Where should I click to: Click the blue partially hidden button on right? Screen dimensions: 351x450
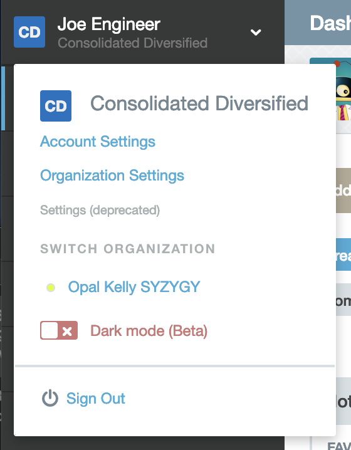[343, 254]
